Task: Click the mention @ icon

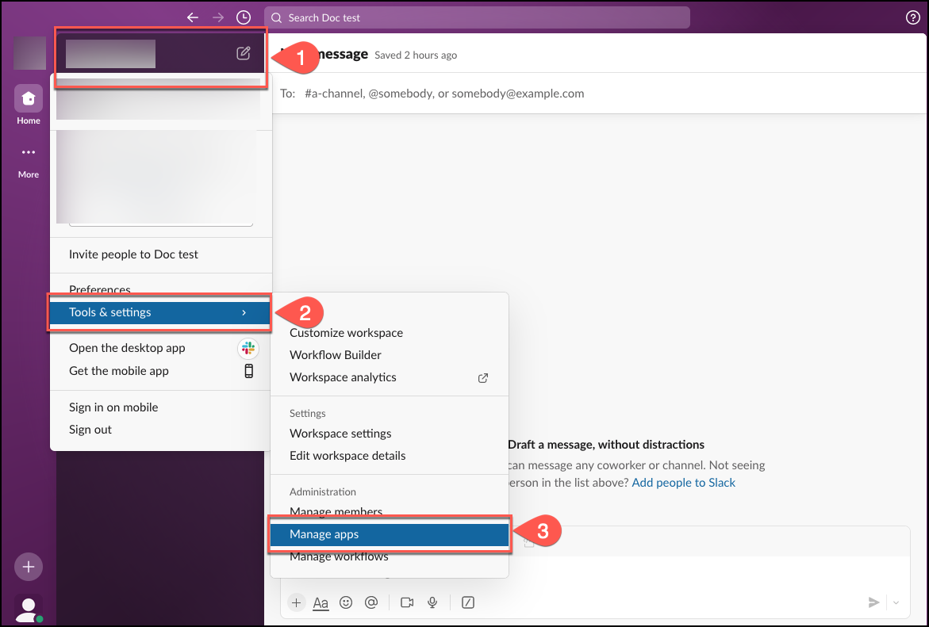Action: click(x=371, y=602)
